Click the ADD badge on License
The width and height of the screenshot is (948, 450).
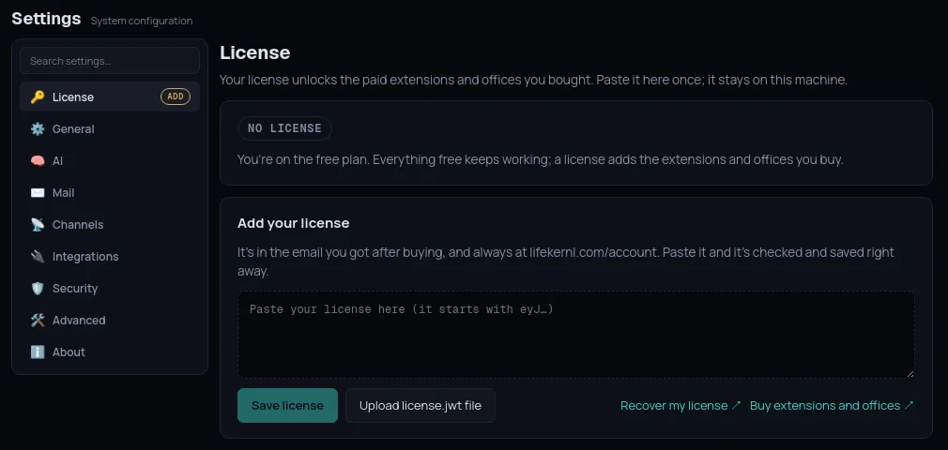[x=176, y=97]
